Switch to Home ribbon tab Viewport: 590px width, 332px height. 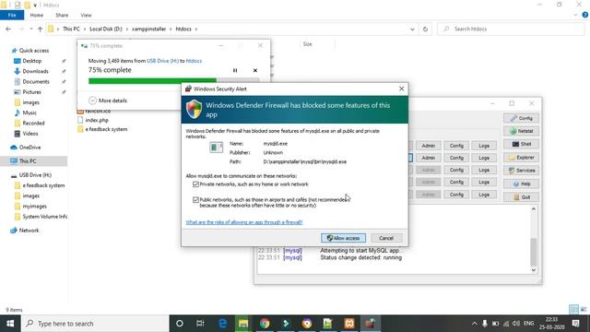pyautogui.click(x=37, y=15)
